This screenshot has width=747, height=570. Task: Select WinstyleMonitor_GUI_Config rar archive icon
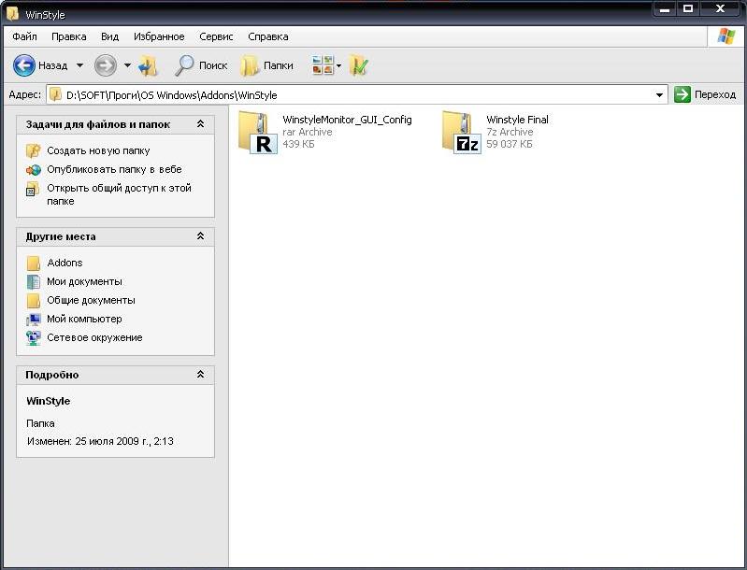click(x=258, y=132)
